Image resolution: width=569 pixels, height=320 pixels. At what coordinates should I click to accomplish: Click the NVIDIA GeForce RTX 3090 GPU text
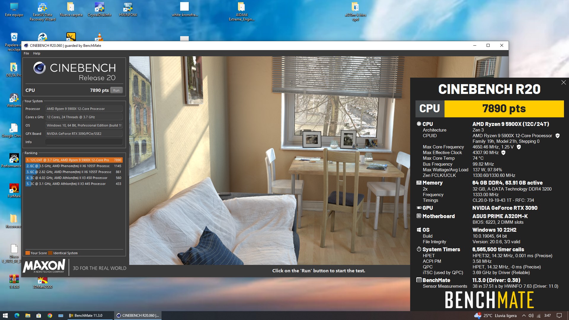[505, 208]
